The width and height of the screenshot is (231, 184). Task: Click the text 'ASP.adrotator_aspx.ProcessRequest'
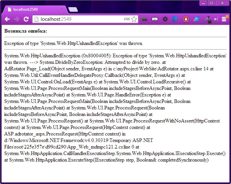pos(41,134)
